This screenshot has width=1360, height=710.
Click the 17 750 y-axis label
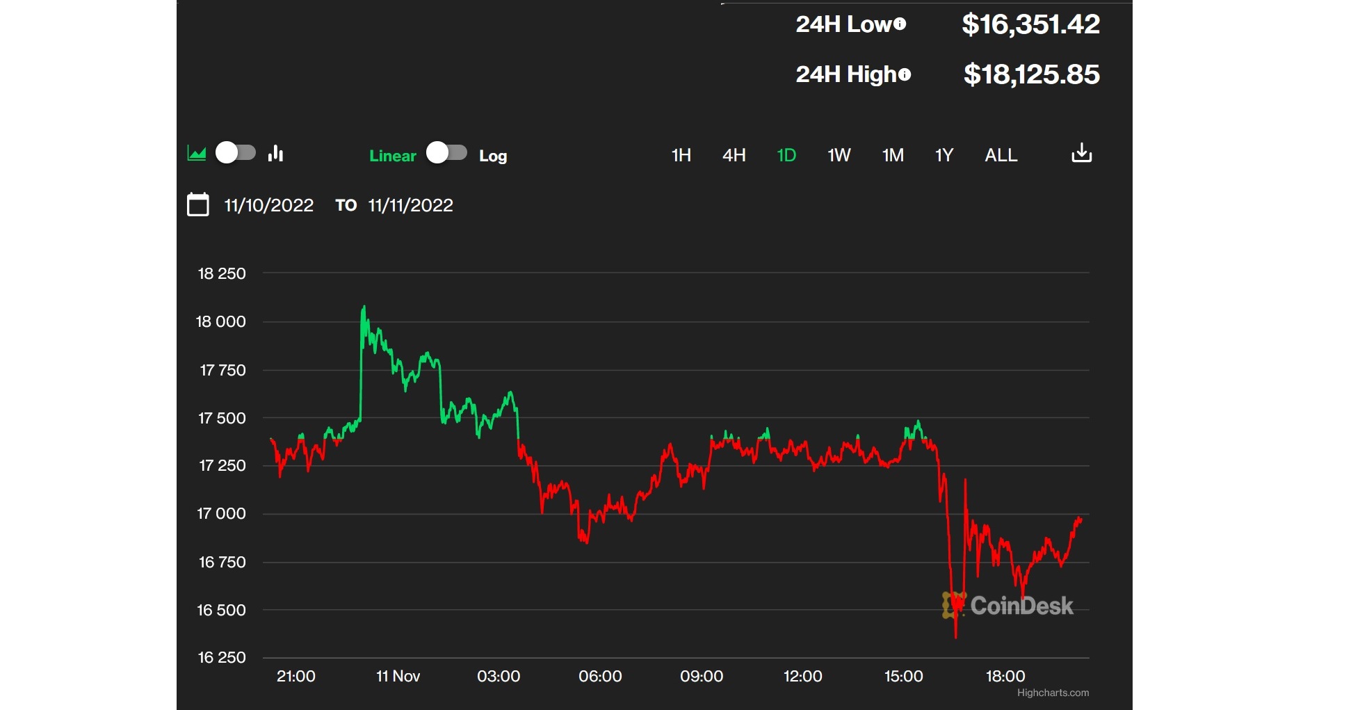(223, 370)
